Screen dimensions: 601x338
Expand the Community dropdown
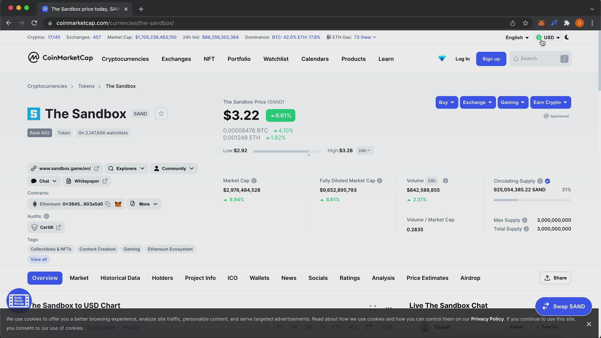tap(174, 168)
